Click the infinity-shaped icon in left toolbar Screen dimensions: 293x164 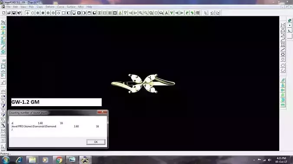3,136
